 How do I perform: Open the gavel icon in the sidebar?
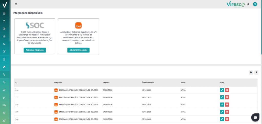tap(4, 21)
